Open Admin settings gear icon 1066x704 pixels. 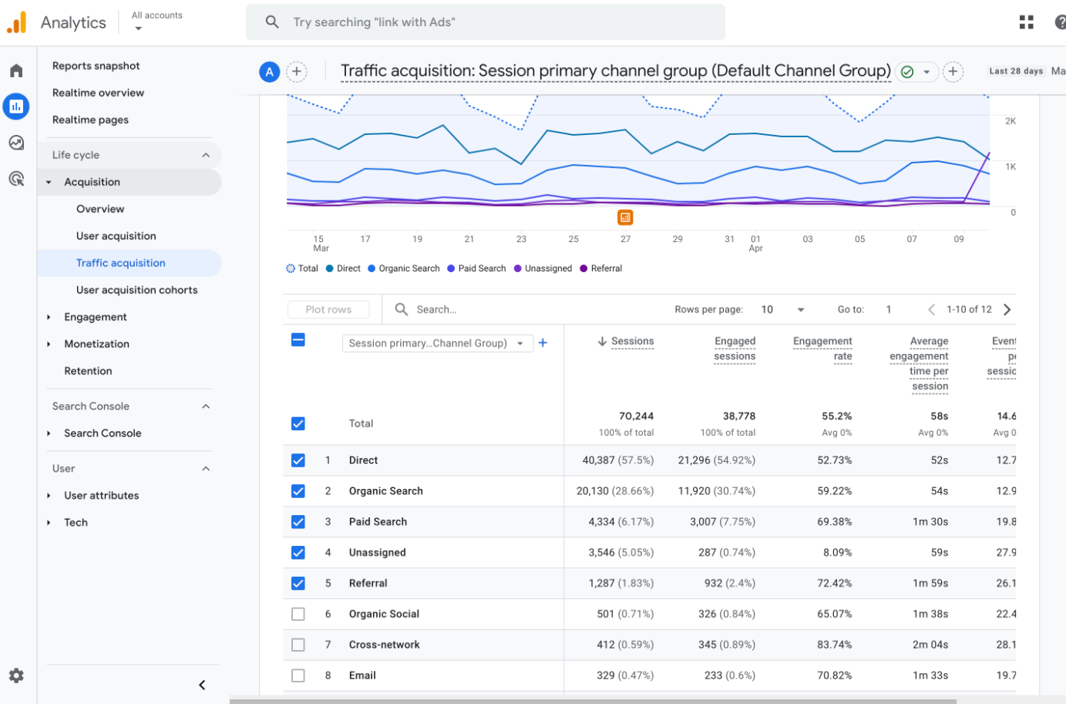tap(16, 675)
